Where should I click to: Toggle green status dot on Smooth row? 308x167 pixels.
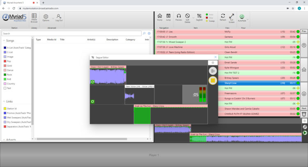click(x=298, y=37)
